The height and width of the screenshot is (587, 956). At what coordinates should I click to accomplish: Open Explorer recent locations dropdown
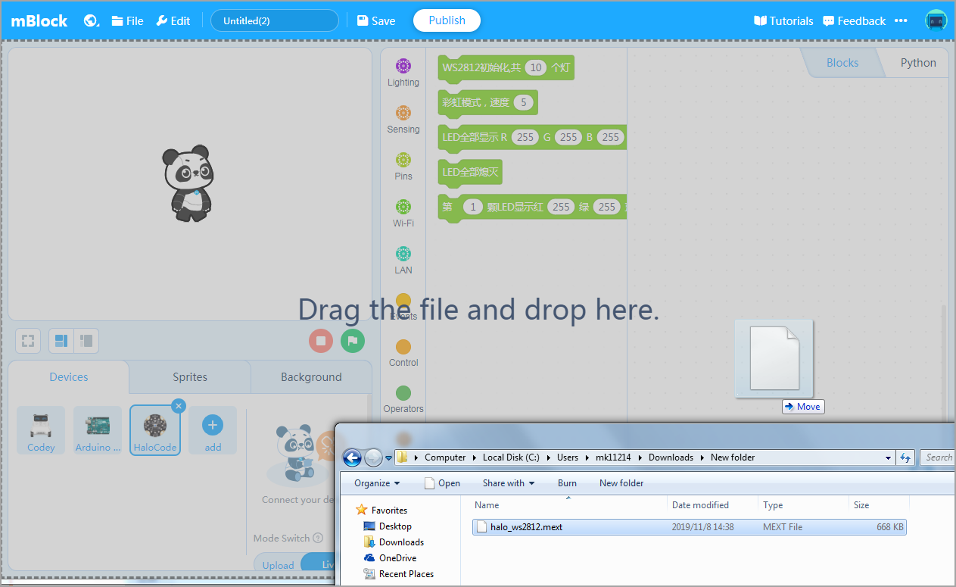[x=388, y=457]
